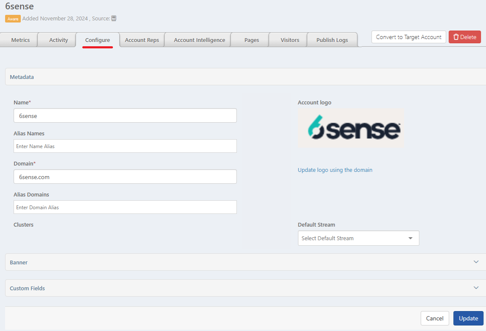Select the Configure tab
Screen dimensions: 486x331
click(x=98, y=40)
